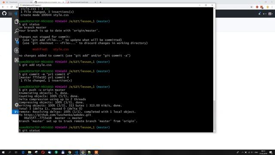Image resolution: width=275 pixels, height=155 pixels.
Task: Show hidden system tray icons chevron
Action: pos(242,152)
